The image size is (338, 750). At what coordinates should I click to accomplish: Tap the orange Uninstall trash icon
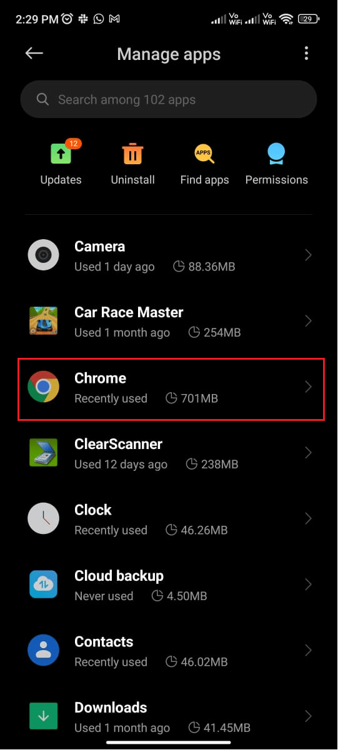[x=132, y=153]
